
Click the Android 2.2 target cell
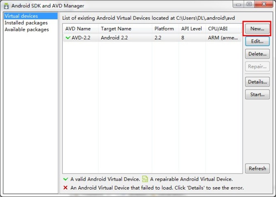point(114,37)
